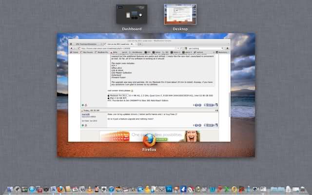Click the Firefox app badge under the window
312x195 pixels.
pyautogui.click(x=149, y=140)
